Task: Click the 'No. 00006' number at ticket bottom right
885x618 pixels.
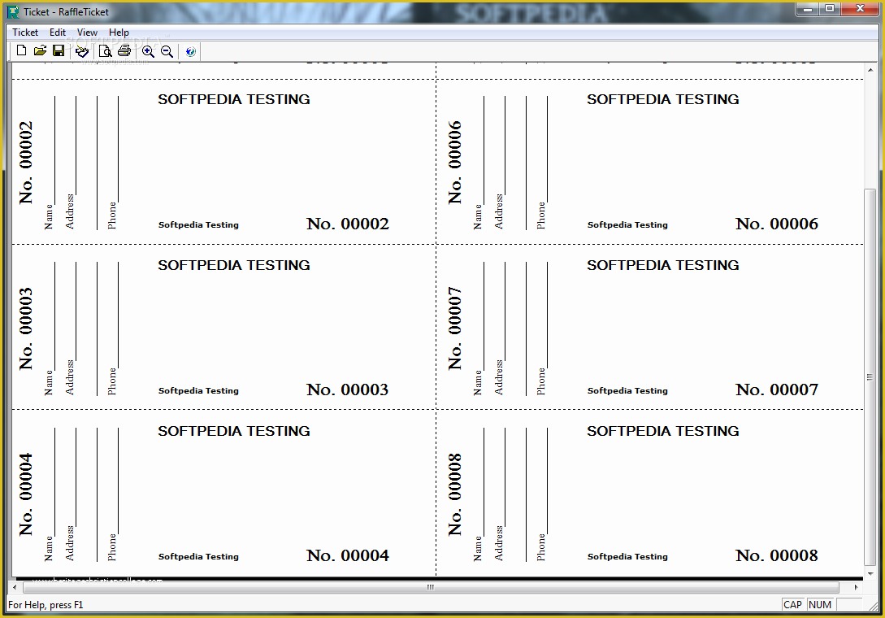Action: pos(777,224)
